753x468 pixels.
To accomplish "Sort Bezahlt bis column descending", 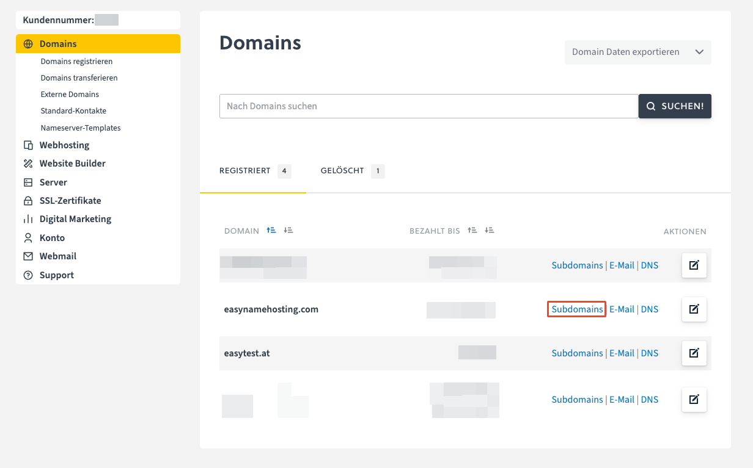I will (489, 231).
